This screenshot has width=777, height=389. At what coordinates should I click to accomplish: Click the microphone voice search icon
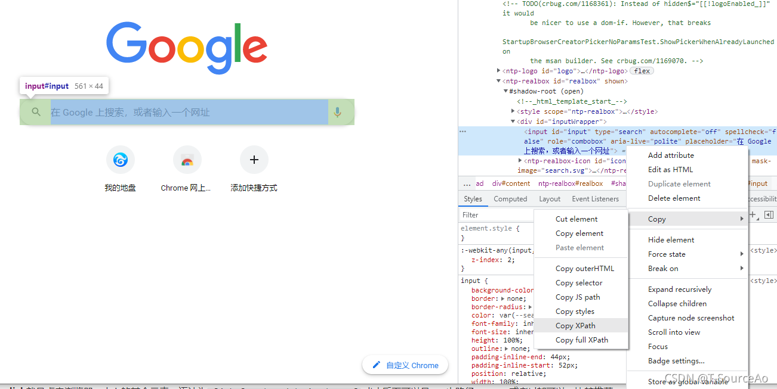[x=338, y=112]
